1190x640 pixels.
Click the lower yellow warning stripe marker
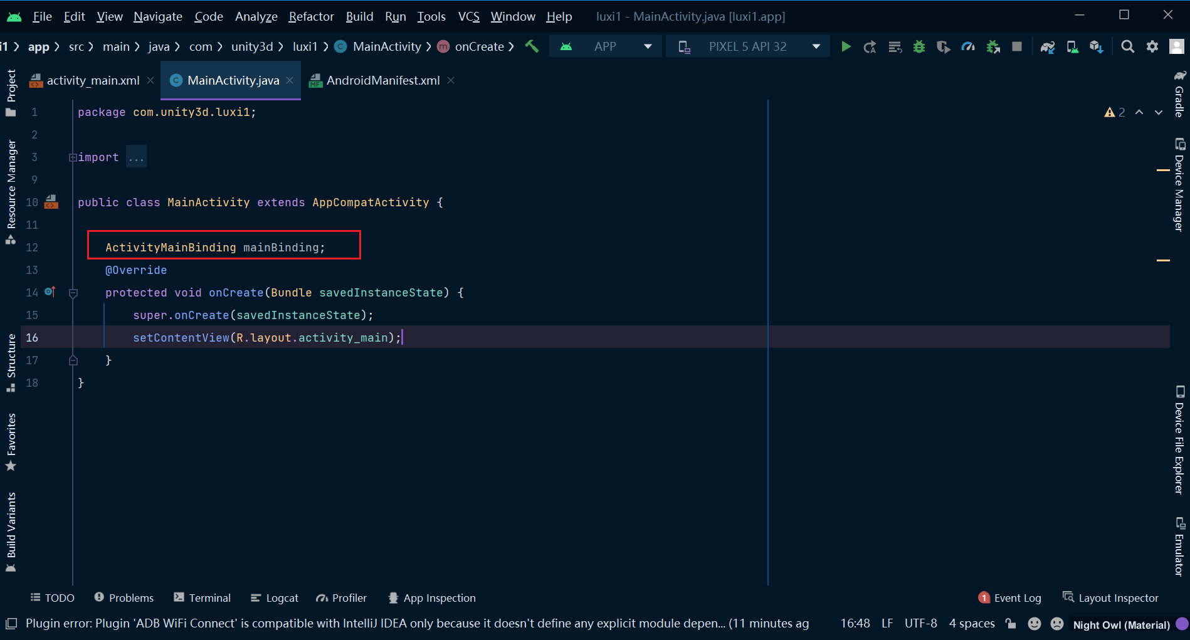[x=1164, y=260]
